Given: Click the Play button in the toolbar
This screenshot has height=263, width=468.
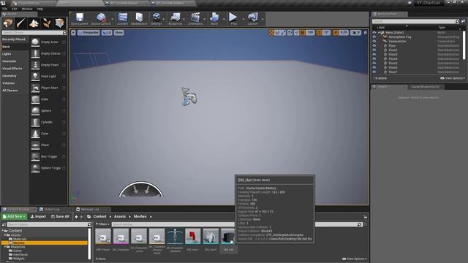Looking at the screenshot, I should pyautogui.click(x=233, y=19).
